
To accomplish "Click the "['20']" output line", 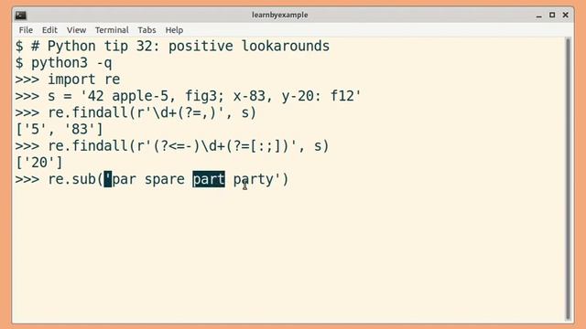I will [38, 163].
